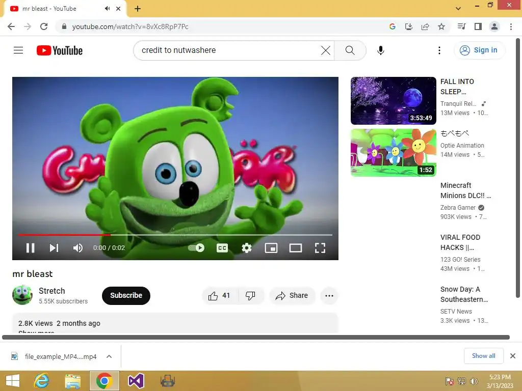
Task: Subscribe to the Stretch channel
Action: coord(126,296)
